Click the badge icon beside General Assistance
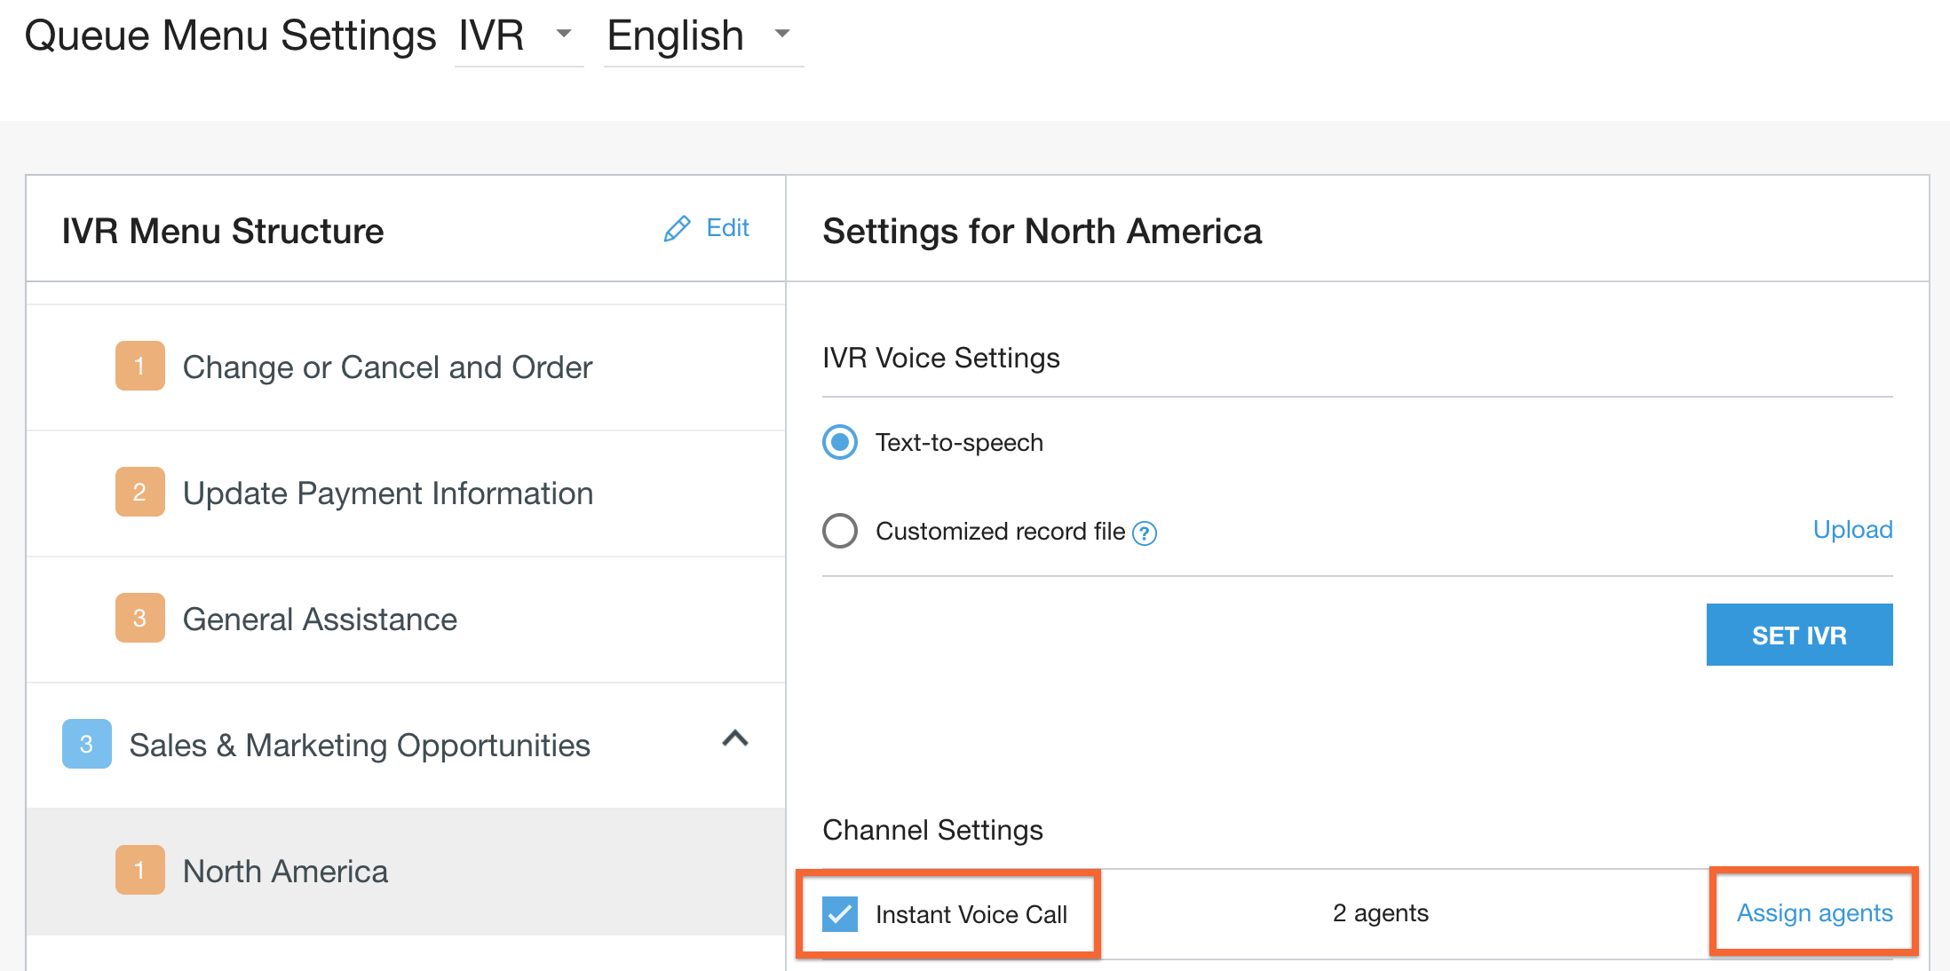Viewport: 1950px width, 971px height. click(139, 619)
